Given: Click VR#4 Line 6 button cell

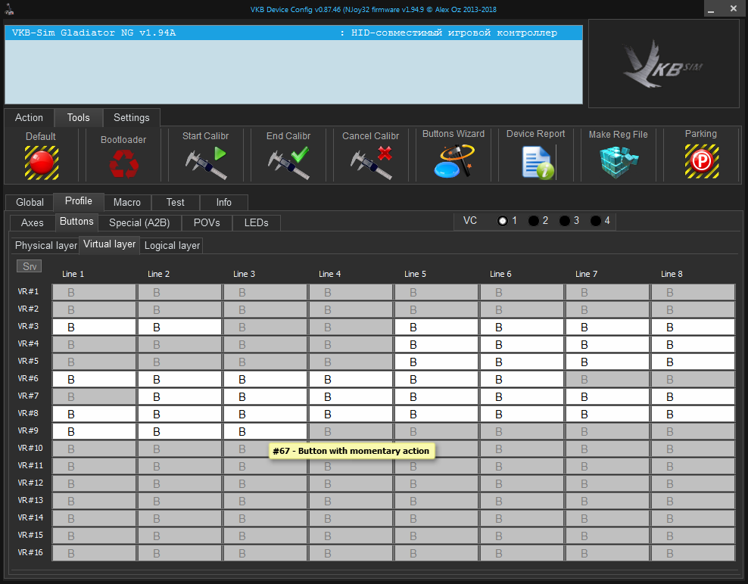Looking at the screenshot, I should tap(522, 344).
